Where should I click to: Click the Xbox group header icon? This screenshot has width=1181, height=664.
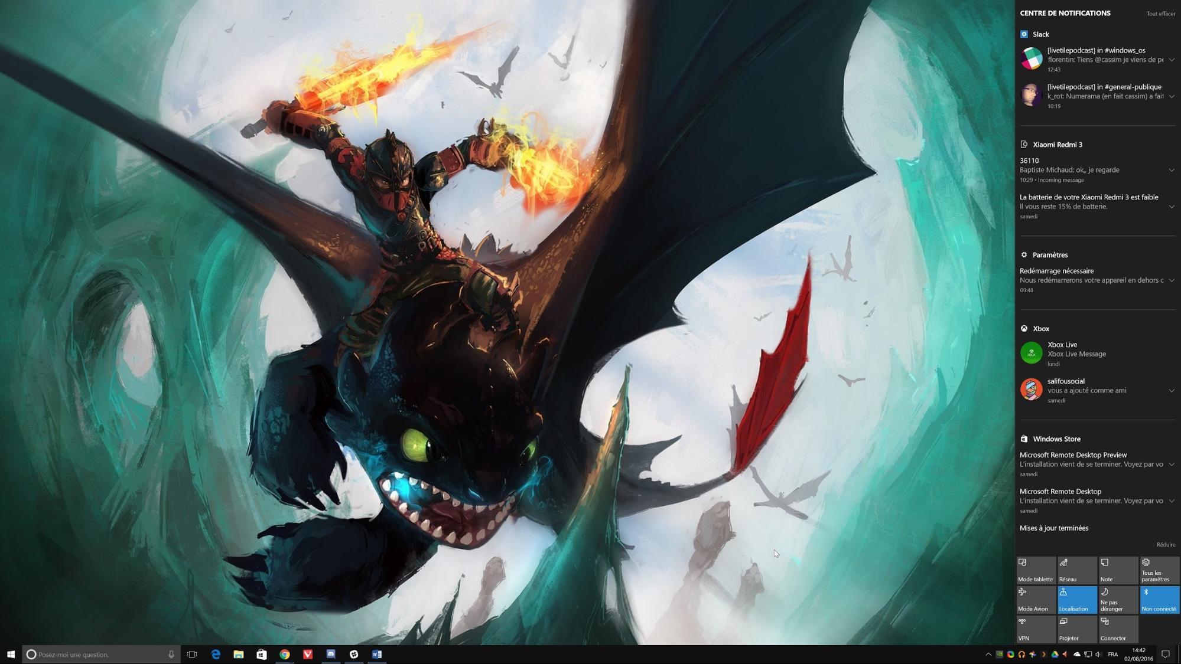click(x=1024, y=329)
